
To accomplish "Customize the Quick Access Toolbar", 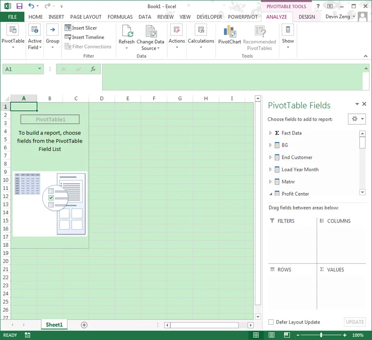I will tap(62, 6).
